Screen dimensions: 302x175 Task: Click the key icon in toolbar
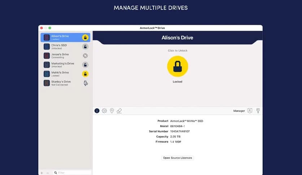[x=258, y=111]
